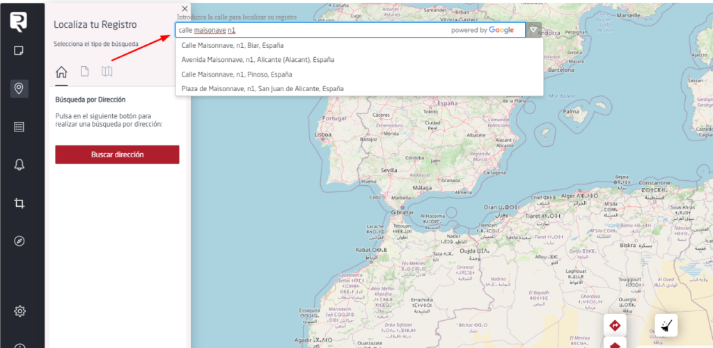713x348 pixels.
Task: Open notifications bell in the sidebar
Action: pyautogui.click(x=19, y=164)
